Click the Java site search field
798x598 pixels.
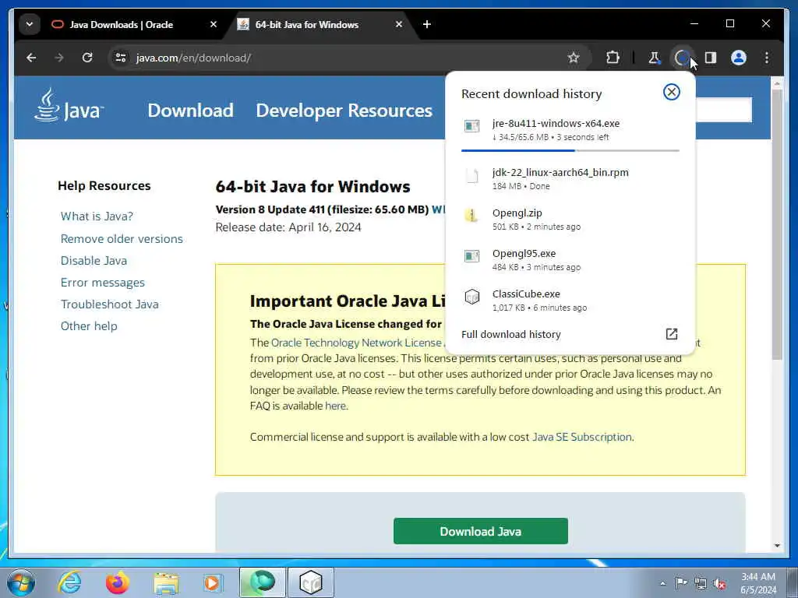tap(724, 110)
